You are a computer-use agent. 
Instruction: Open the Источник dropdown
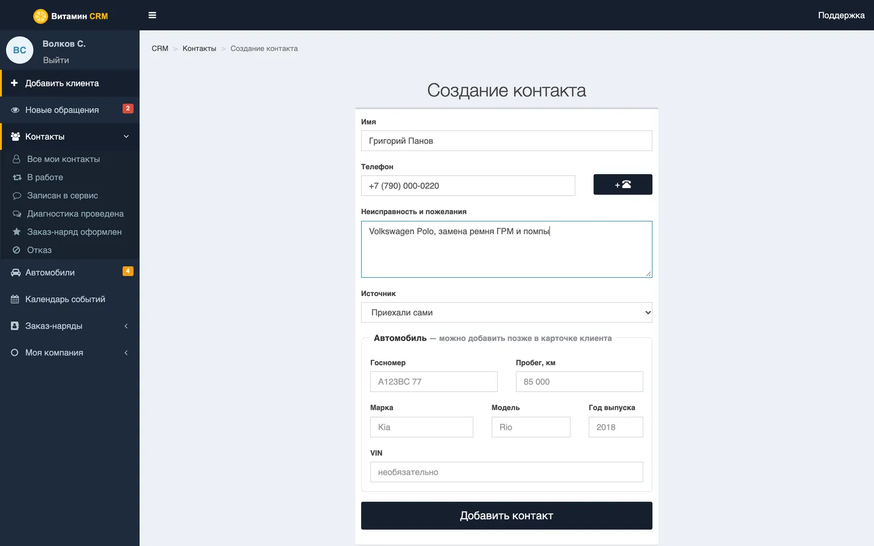click(507, 312)
